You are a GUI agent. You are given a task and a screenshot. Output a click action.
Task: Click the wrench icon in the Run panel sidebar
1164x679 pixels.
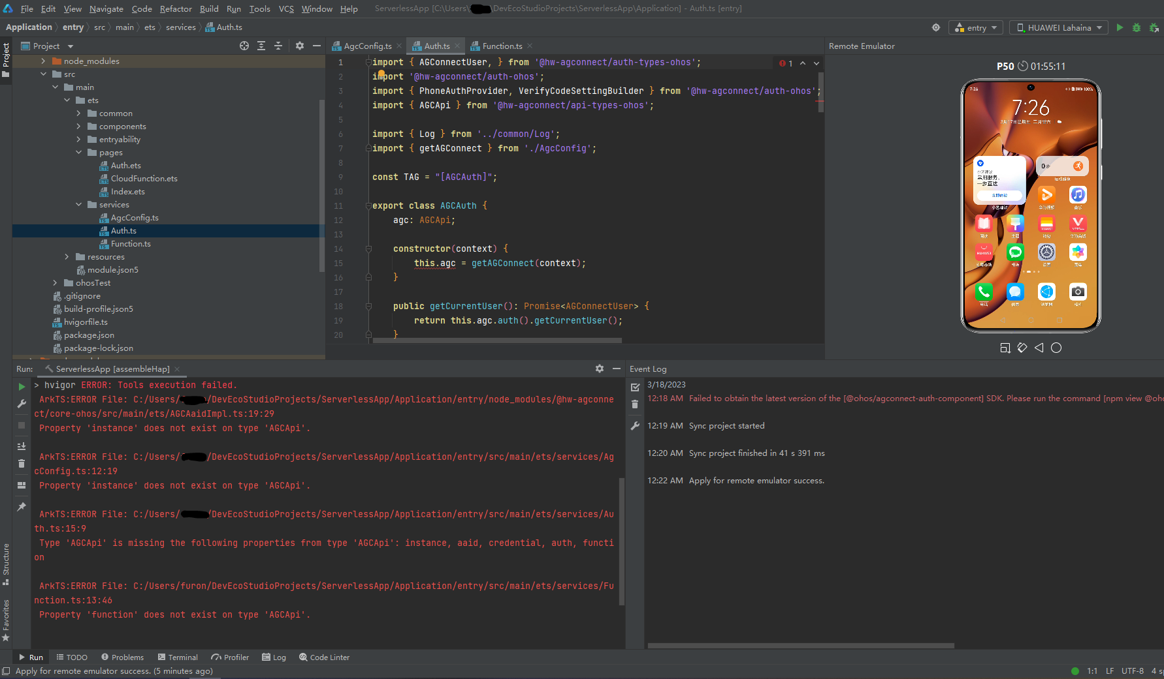[x=22, y=404]
